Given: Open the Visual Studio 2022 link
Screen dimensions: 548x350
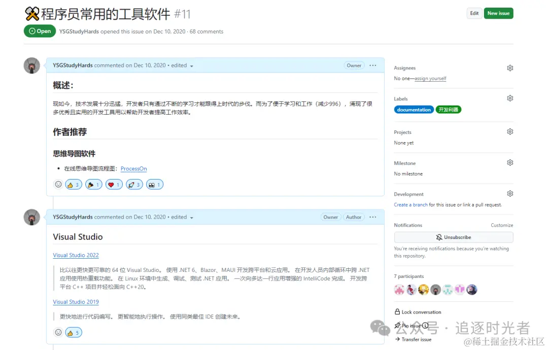Looking at the screenshot, I should (76, 255).
